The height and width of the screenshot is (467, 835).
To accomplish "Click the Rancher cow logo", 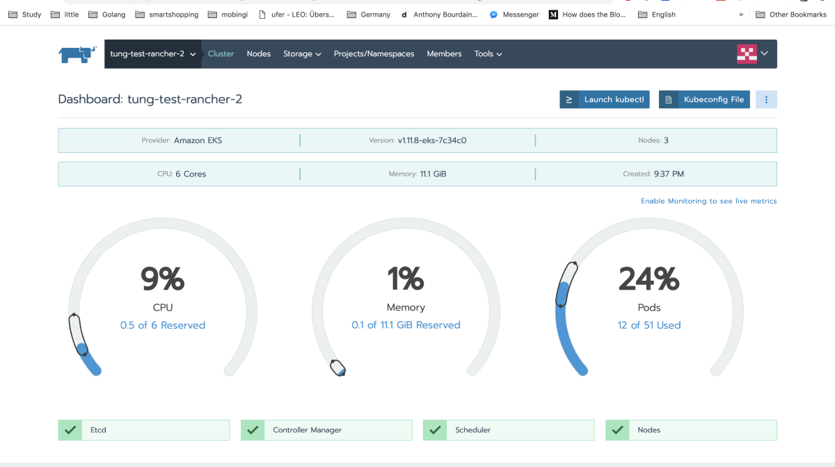I will pyautogui.click(x=77, y=54).
